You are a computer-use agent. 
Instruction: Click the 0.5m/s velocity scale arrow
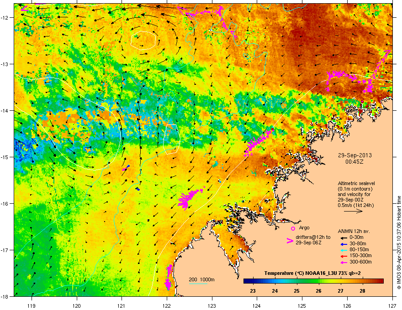[353, 211]
